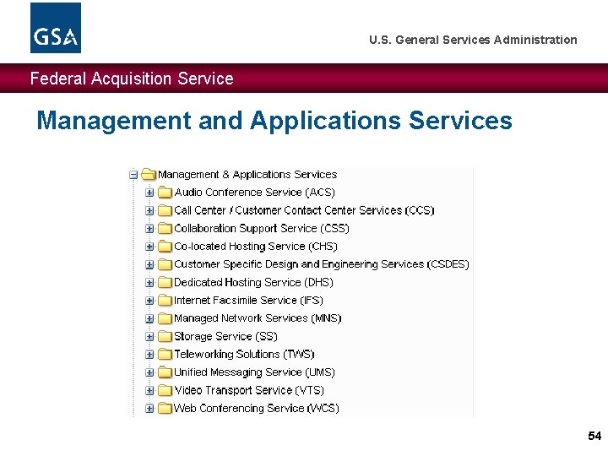Click the folder icon for Call Center Services
Screen dimensions: 608x456
coord(165,210)
